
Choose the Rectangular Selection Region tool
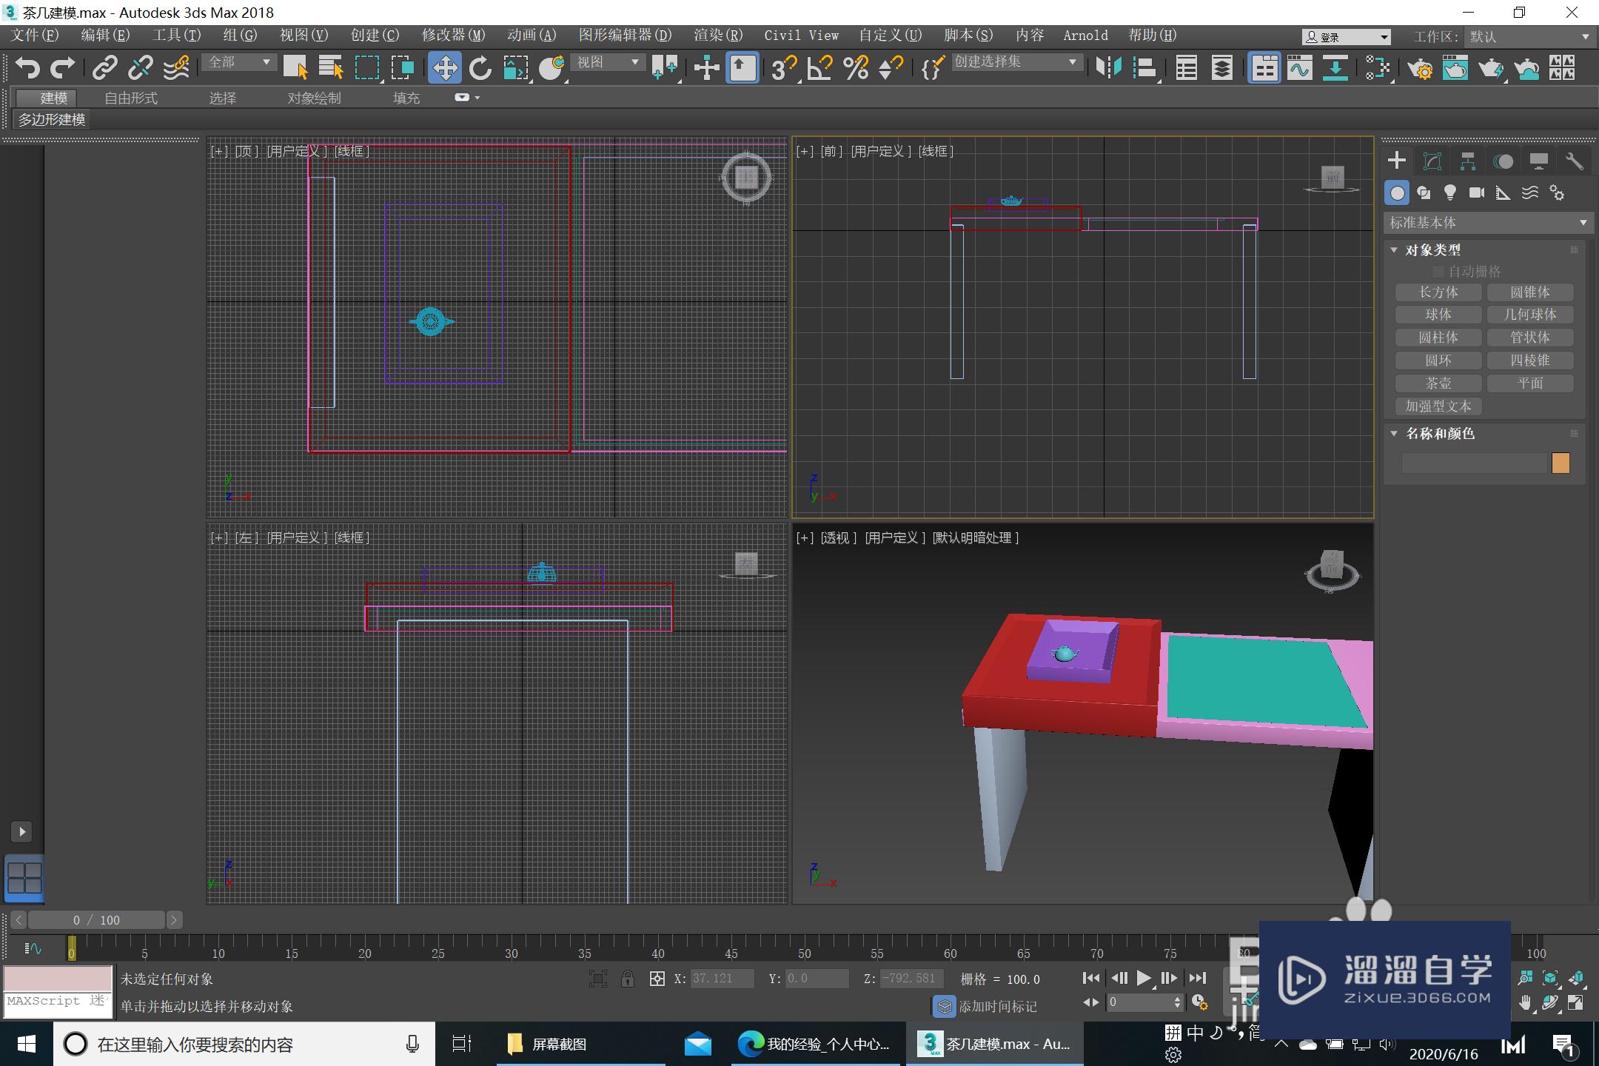(367, 68)
